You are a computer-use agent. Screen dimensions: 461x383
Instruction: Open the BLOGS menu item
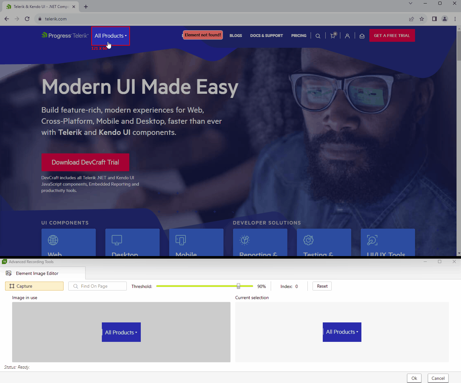pos(236,36)
